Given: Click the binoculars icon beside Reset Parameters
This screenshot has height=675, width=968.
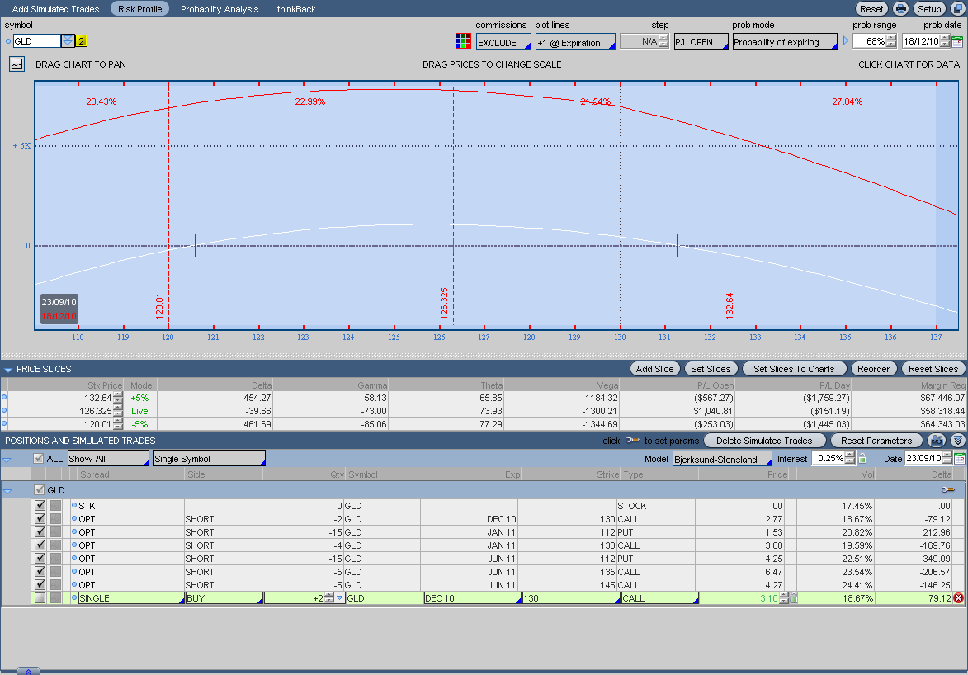Looking at the screenshot, I should (936, 441).
